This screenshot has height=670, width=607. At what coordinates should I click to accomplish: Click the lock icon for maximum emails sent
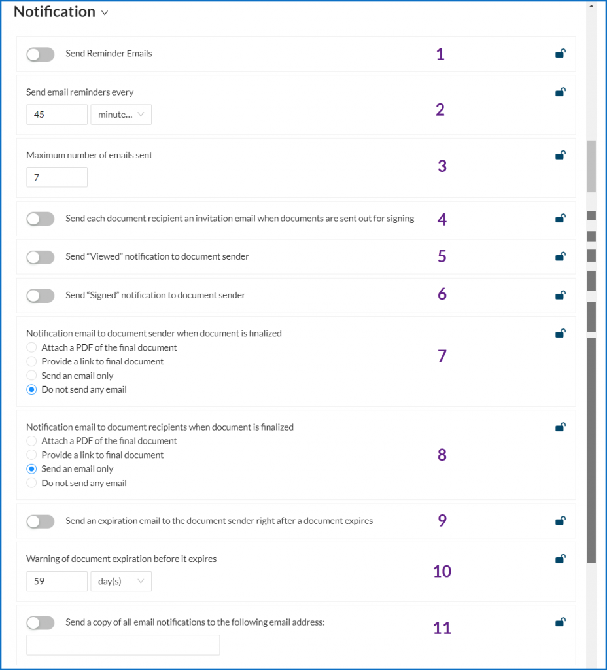560,155
